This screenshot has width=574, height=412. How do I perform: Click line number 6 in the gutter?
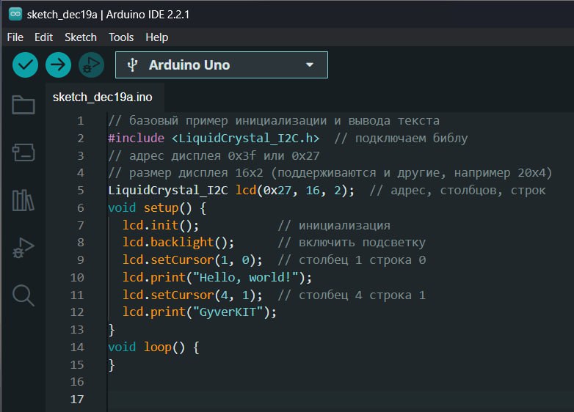click(x=81, y=207)
